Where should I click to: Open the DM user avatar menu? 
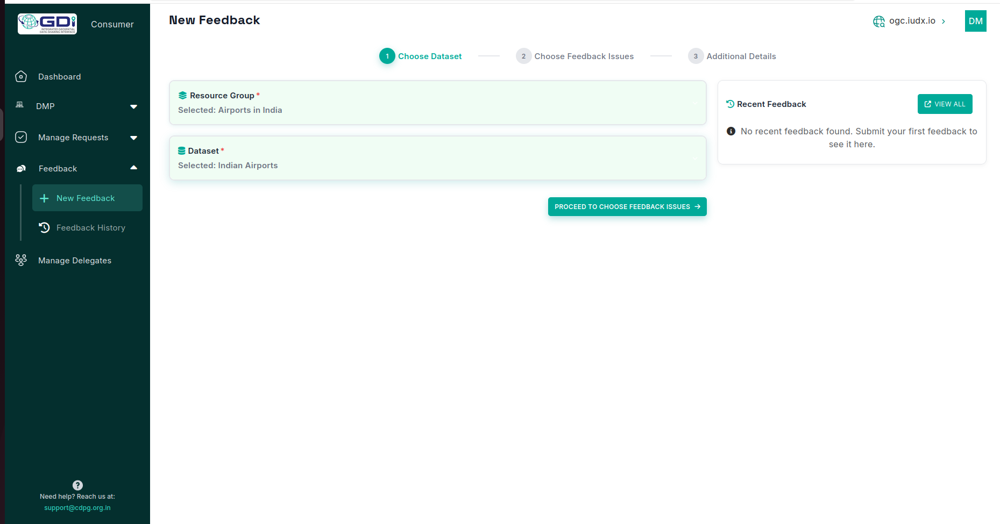click(975, 21)
